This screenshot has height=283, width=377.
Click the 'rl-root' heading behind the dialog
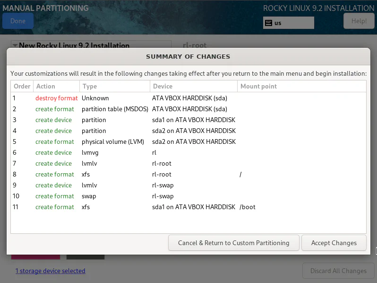195,45
